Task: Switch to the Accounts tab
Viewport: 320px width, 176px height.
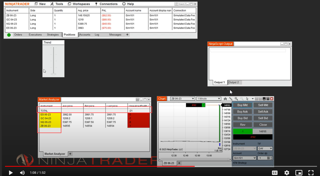Action: point(85,35)
